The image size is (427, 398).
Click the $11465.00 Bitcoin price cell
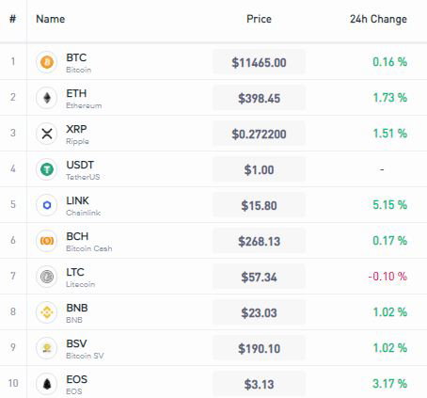tap(259, 62)
